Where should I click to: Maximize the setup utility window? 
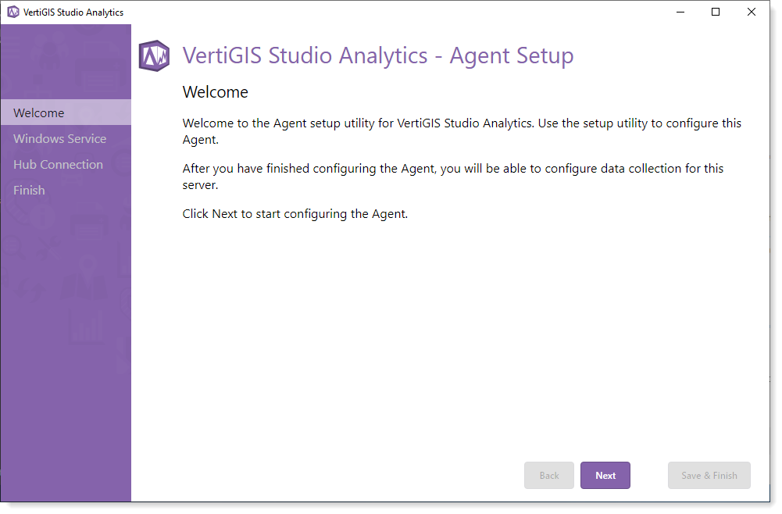tap(715, 12)
